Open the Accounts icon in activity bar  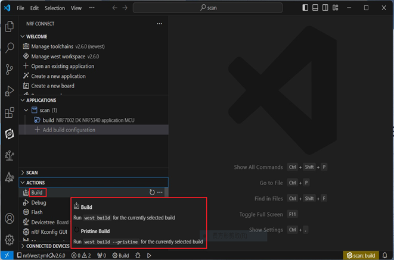point(9,219)
